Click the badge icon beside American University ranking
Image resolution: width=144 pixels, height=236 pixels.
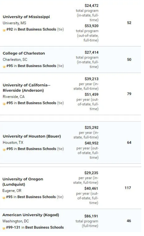click(x=4, y=228)
